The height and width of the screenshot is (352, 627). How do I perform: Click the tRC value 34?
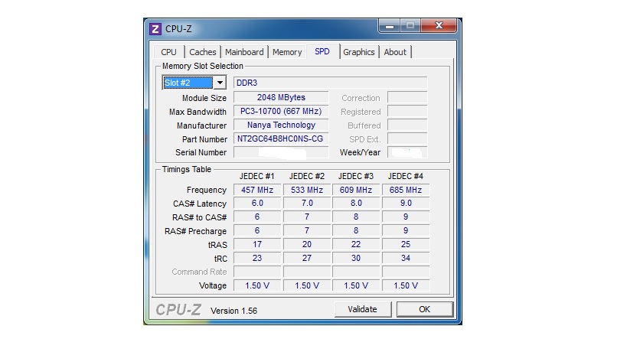406,258
